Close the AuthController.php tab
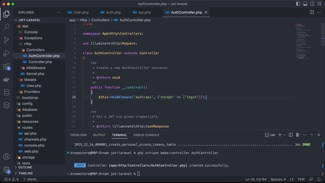This screenshot has width=325, height=183. point(206,12)
